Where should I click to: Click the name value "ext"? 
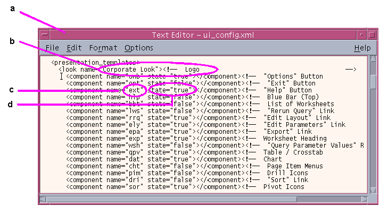pos(134,90)
